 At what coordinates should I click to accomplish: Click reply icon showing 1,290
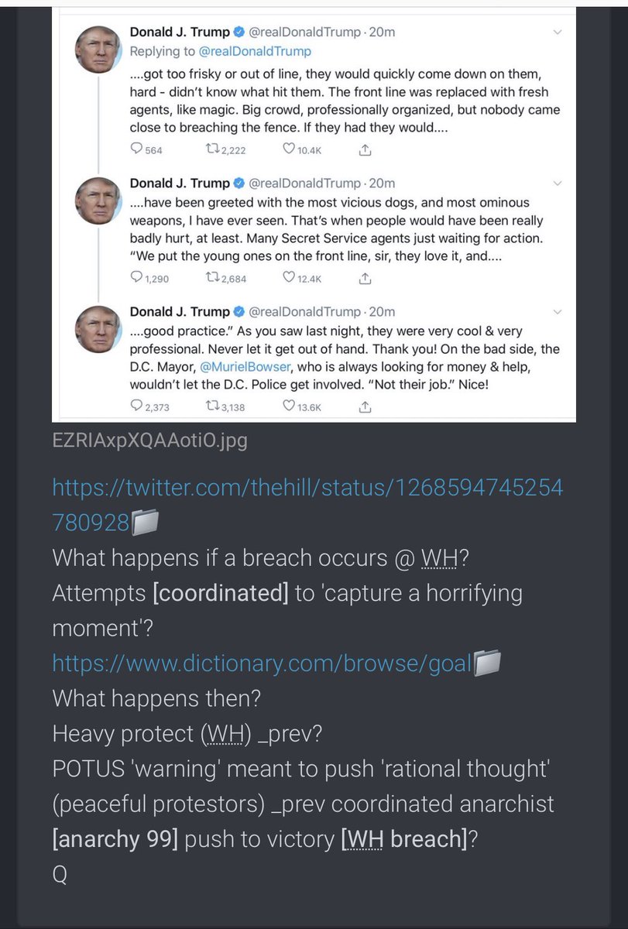(x=136, y=277)
